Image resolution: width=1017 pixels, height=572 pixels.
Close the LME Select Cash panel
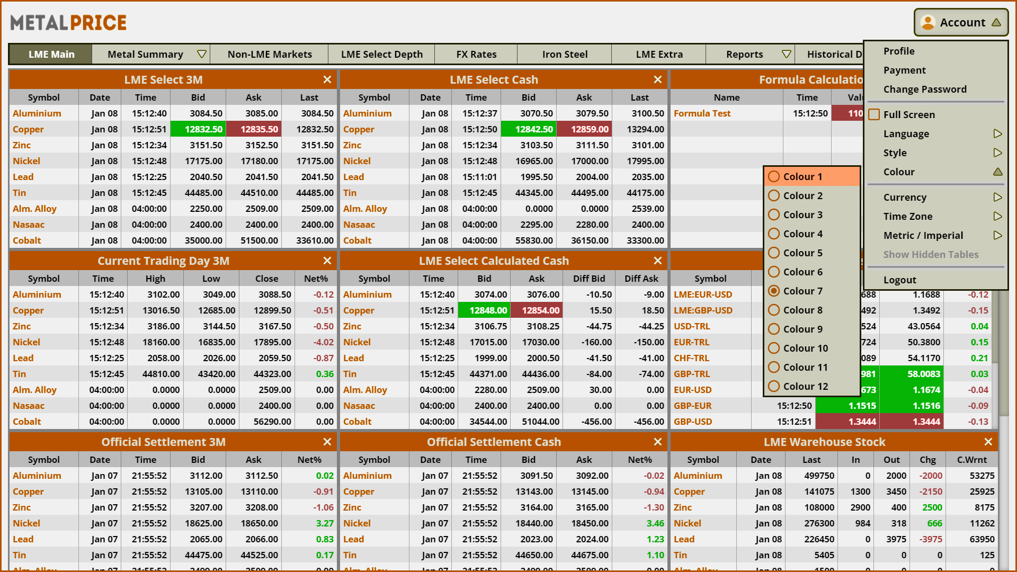(x=658, y=79)
